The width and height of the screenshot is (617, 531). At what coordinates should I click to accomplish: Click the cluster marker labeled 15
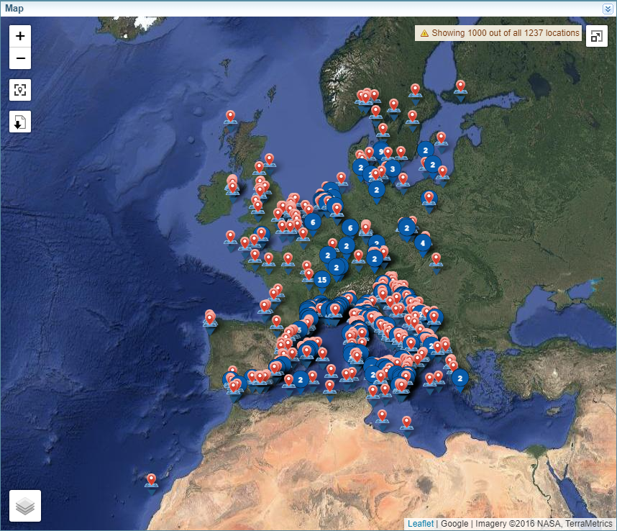321,279
